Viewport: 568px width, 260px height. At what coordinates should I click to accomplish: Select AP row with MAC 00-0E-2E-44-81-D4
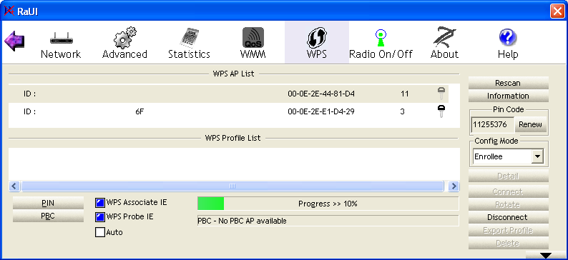tap(229, 94)
